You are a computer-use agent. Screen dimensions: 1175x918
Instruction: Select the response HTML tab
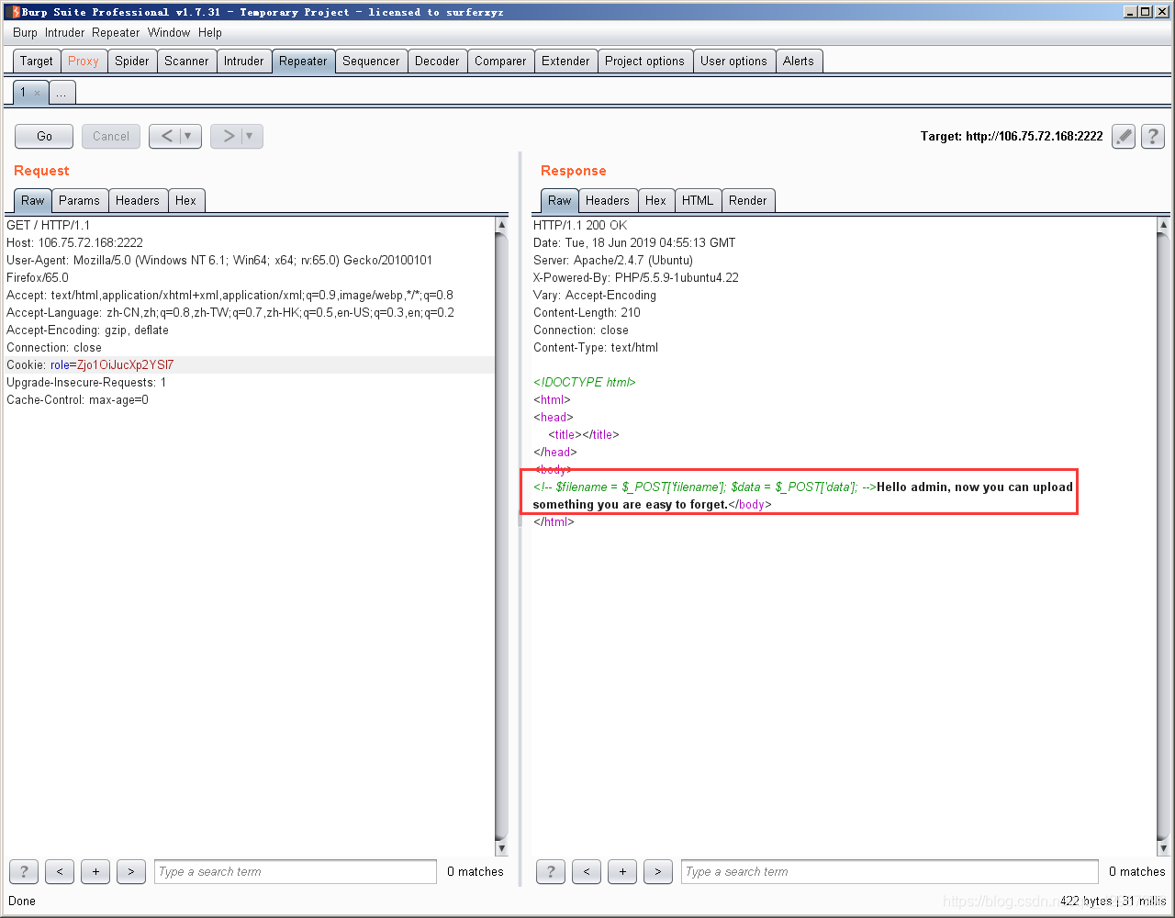[698, 200]
